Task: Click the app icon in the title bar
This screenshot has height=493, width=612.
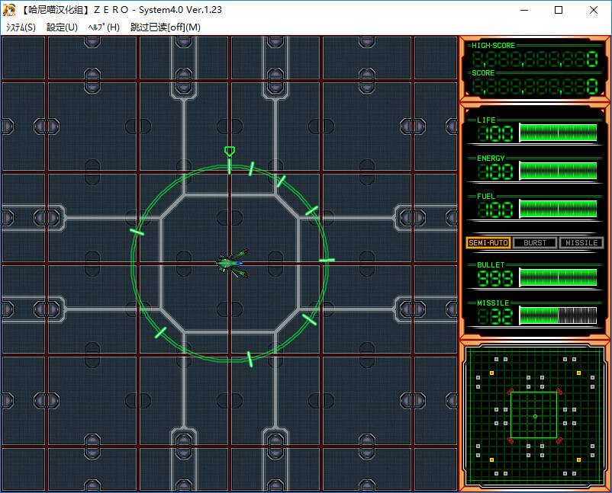Action: tap(9, 11)
